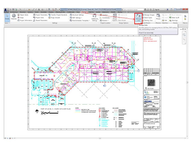Open Design Options
Image resolution: width=193 pixels, height=145 pixels.
115,18
